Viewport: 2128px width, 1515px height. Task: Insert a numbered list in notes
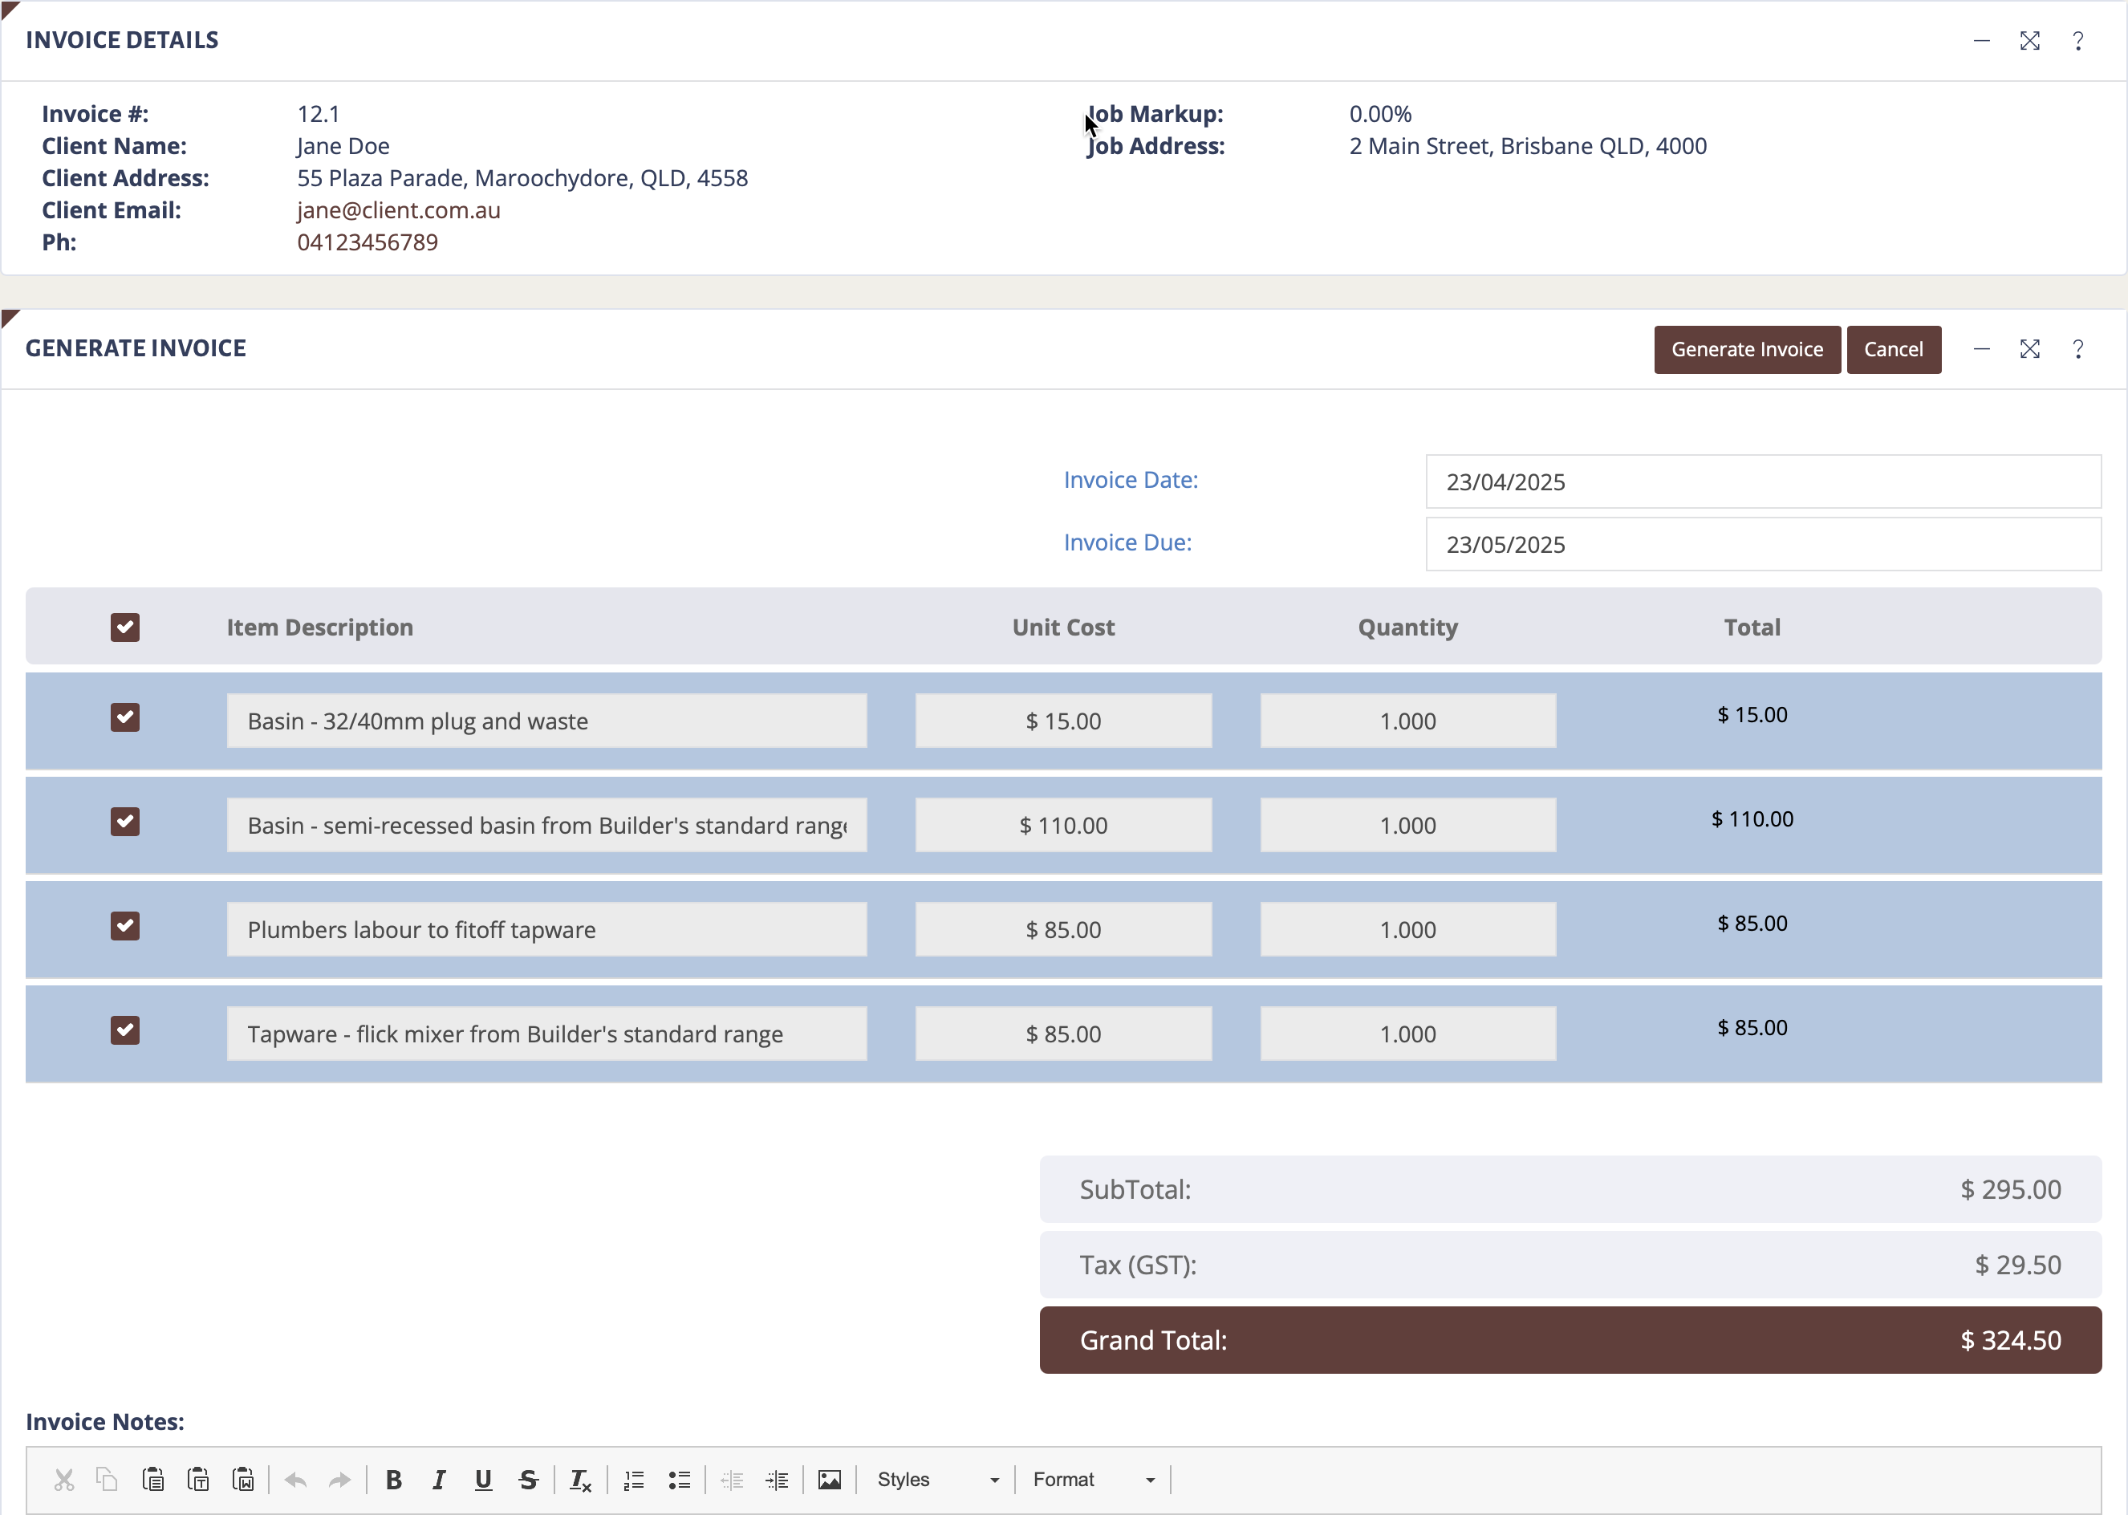point(635,1480)
